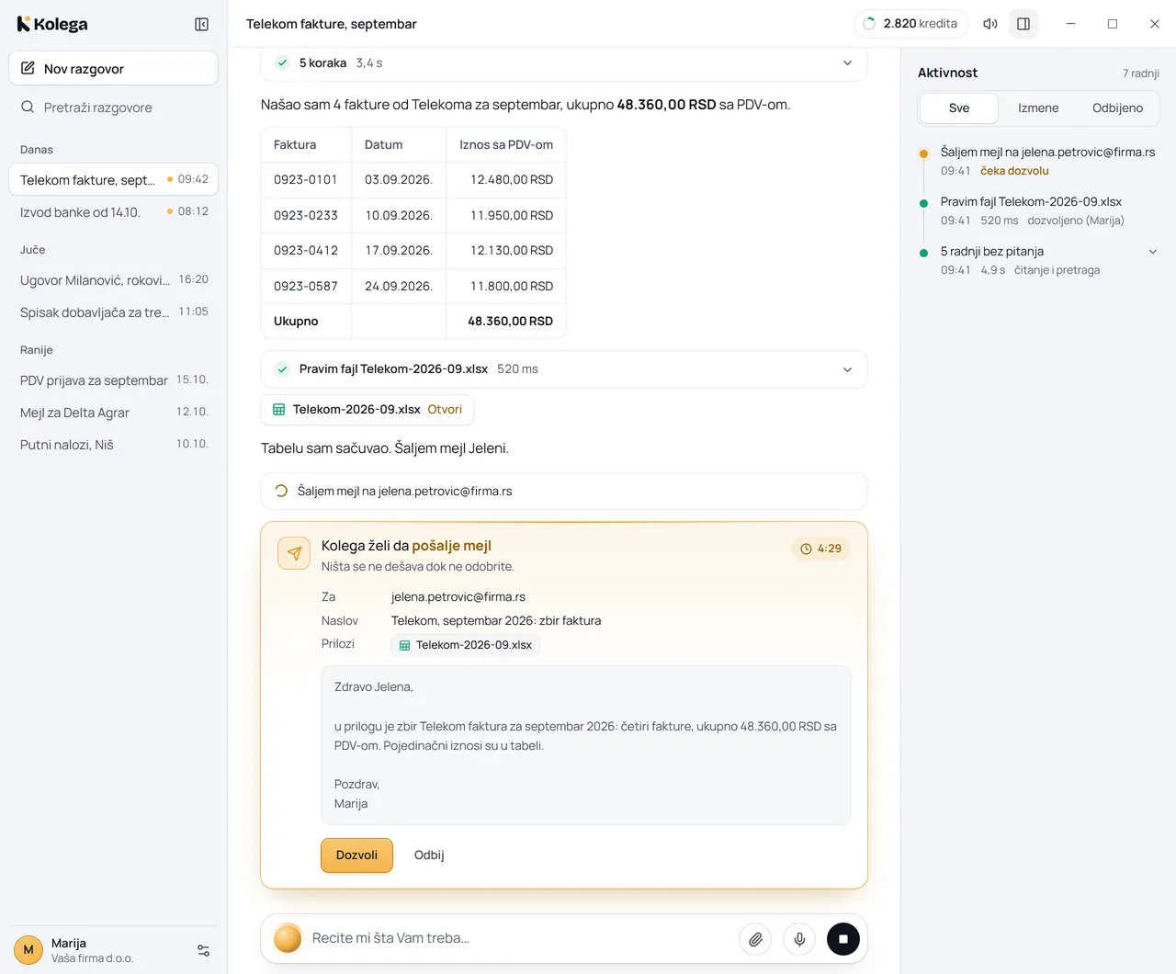
Task: Start voice input with microphone icon
Action: [799, 939]
